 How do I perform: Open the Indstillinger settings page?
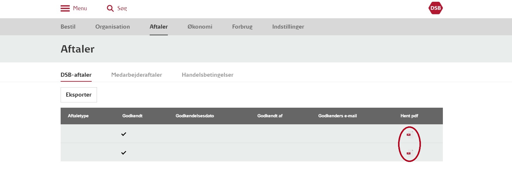(x=288, y=27)
